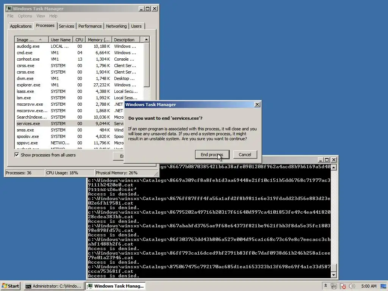Switch to Administrator command prompt taskbar button
The height and width of the screenshot is (291, 388).
(x=54, y=286)
